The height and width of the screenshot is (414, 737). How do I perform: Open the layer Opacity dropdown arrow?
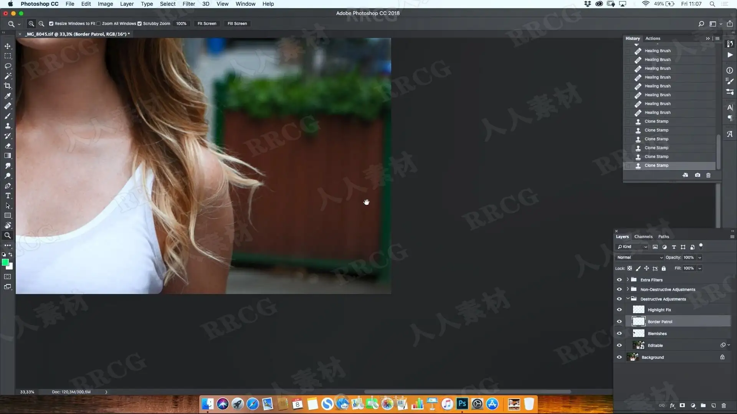(x=700, y=258)
